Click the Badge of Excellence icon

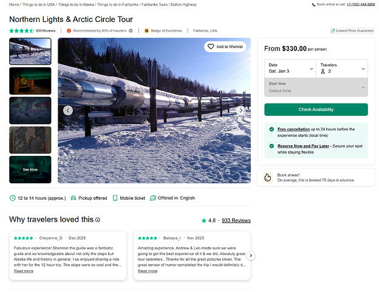tap(147, 30)
